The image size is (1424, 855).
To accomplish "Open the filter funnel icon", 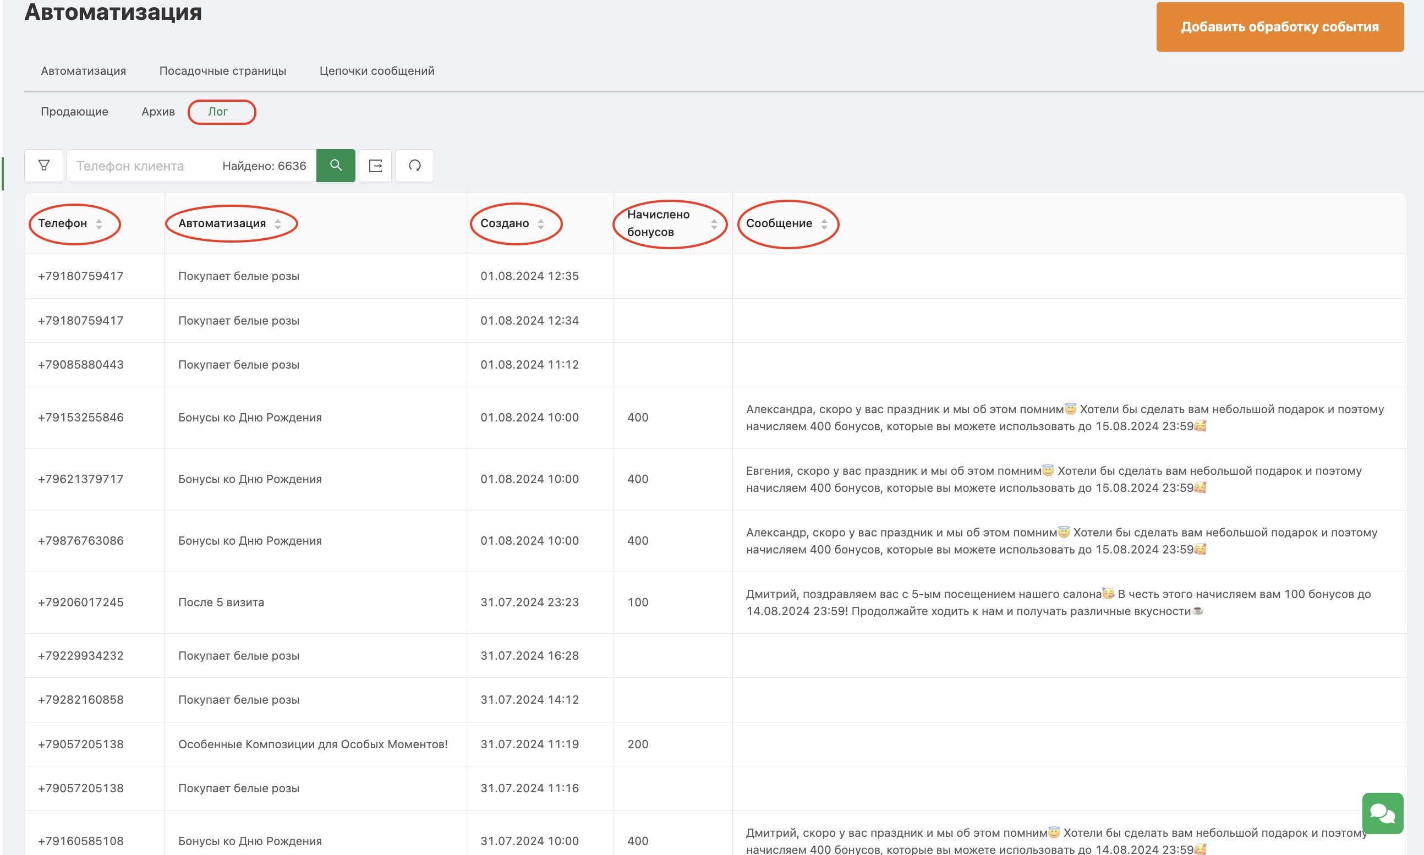I will pos(44,166).
